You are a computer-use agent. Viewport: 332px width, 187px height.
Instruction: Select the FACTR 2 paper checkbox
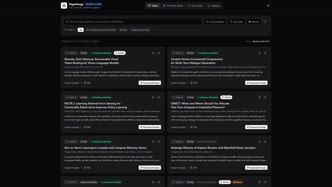pos(71,97)
